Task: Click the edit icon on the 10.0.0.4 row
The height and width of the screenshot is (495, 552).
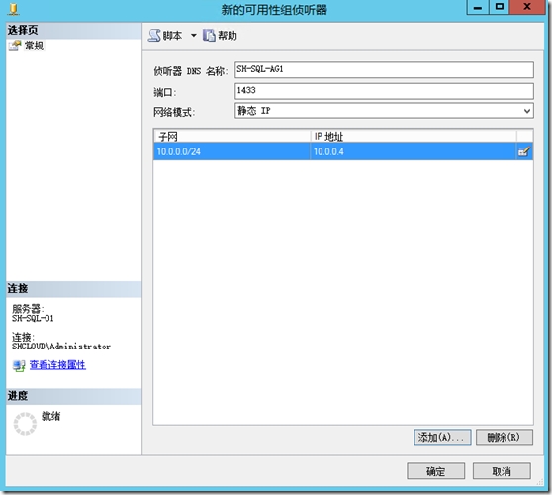Action: pos(524,151)
